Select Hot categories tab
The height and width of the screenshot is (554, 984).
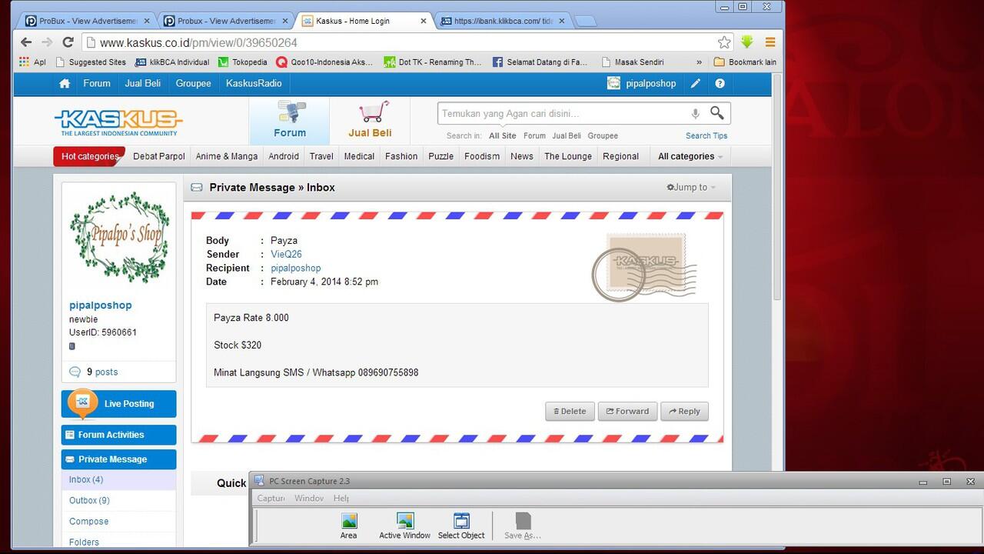coord(89,156)
